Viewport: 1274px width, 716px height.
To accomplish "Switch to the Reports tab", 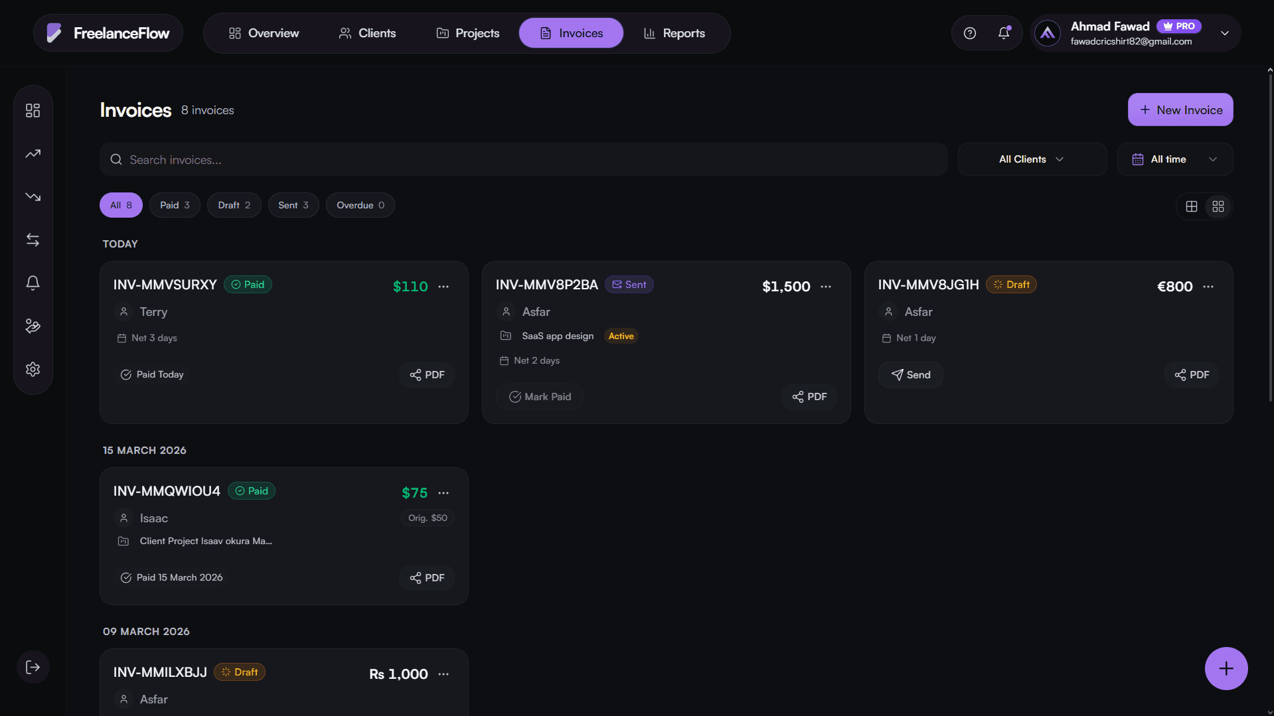I will pos(674,33).
